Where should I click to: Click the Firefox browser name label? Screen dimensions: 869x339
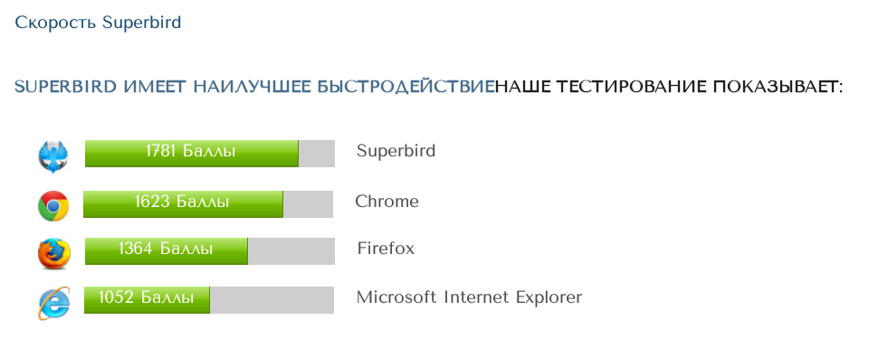click(x=386, y=249)
